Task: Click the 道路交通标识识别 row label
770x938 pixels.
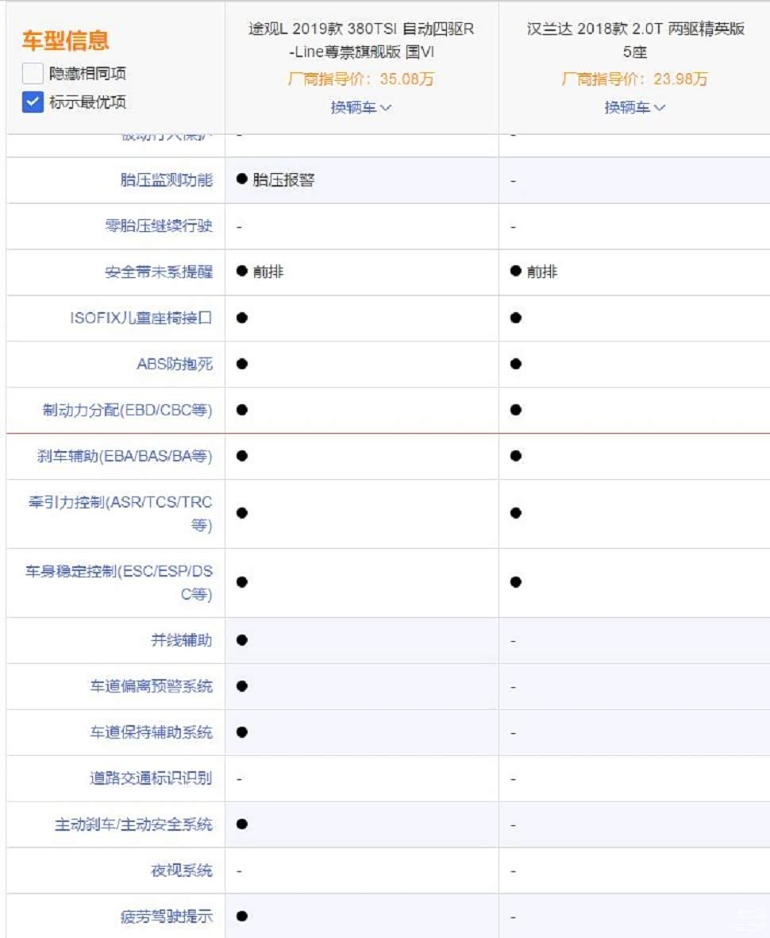Action: (151, 778)
